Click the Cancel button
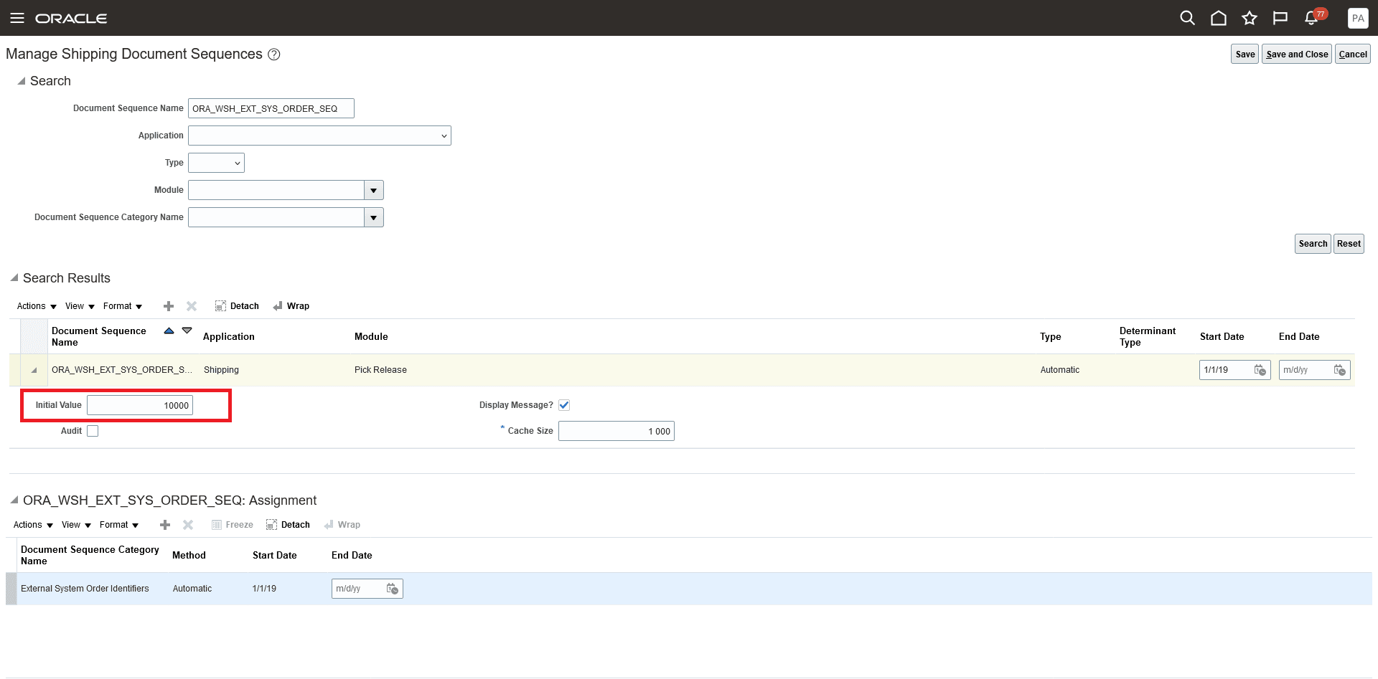The image size is (1378, 679). click(x=1353, y=54)
